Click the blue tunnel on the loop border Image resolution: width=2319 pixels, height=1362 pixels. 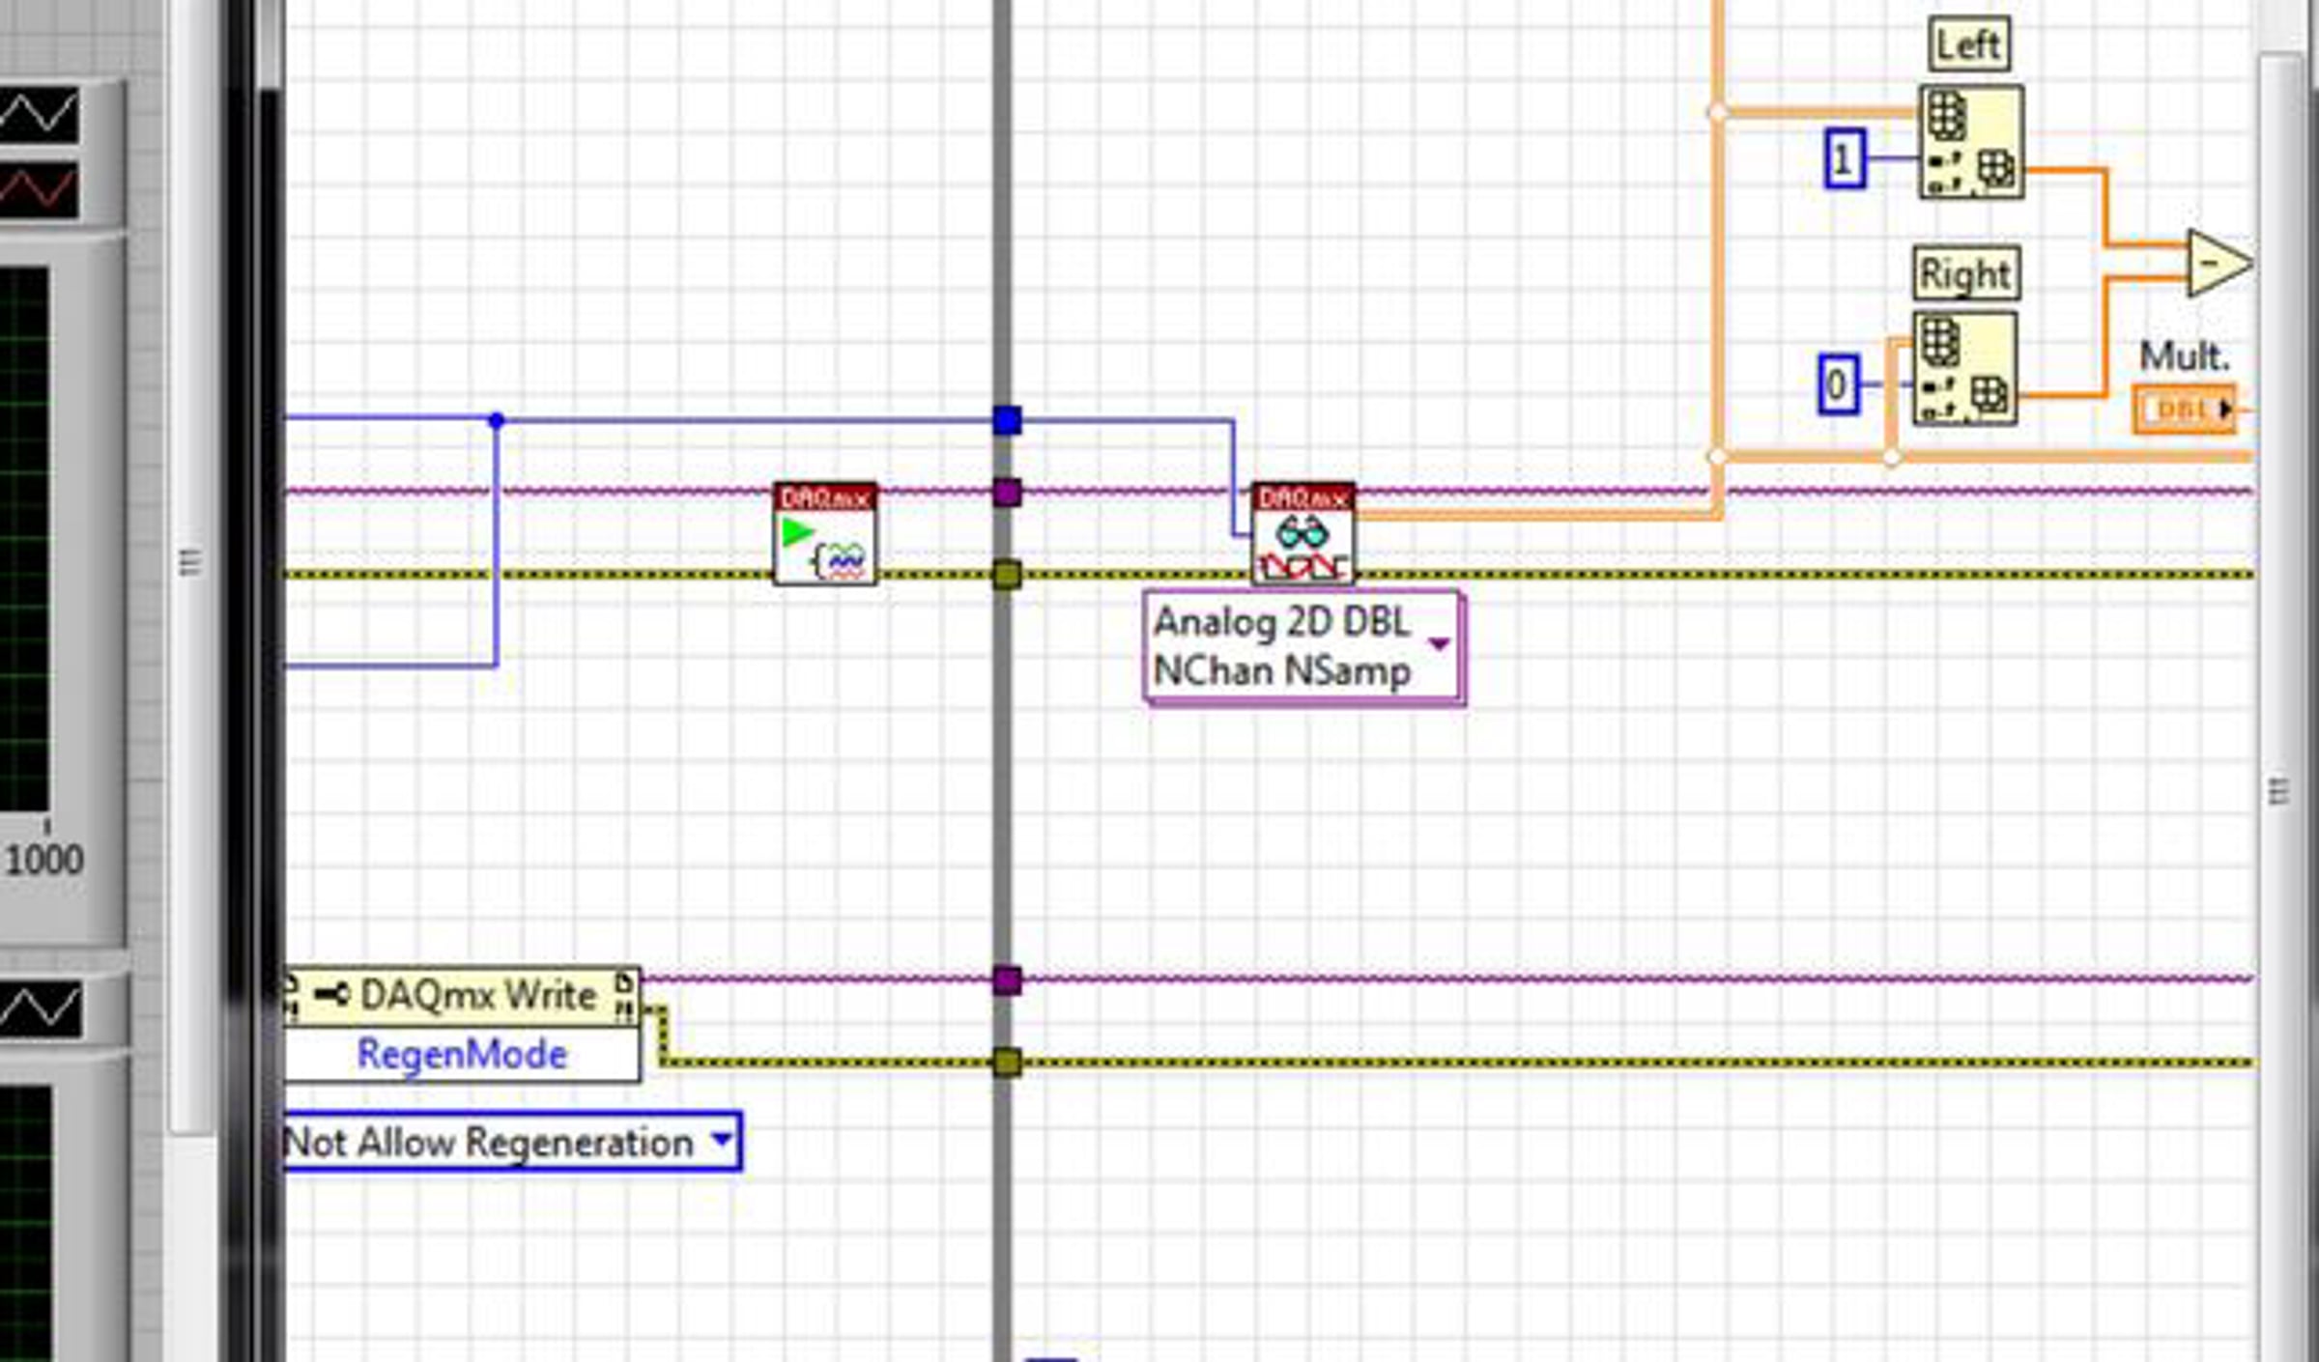coord(1006,420)
